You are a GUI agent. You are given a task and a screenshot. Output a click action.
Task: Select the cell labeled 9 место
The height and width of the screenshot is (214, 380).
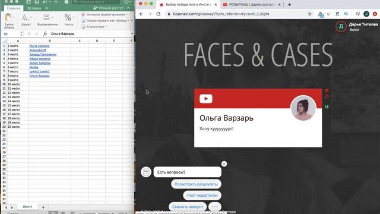(18, 80)
